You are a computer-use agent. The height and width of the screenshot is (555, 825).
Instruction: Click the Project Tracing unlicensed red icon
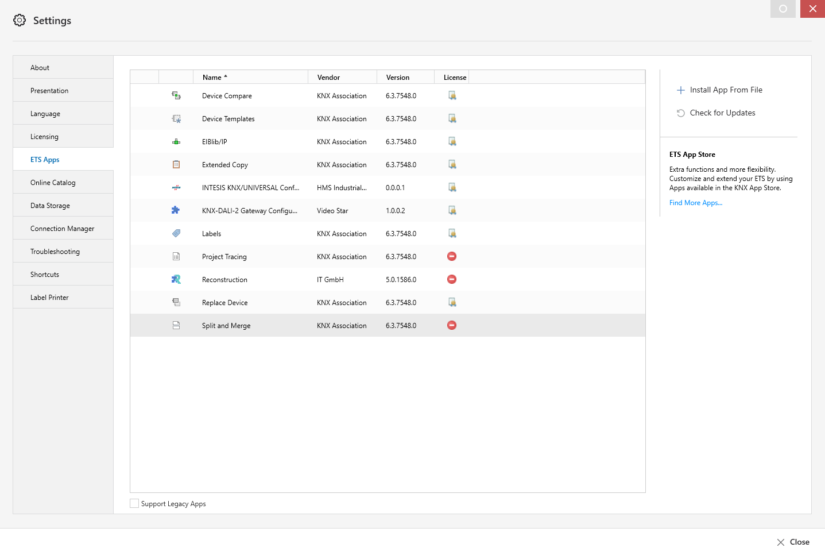452,256
